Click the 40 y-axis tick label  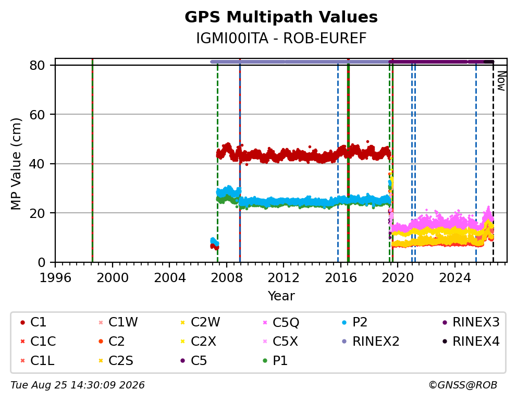coord(37,164)
